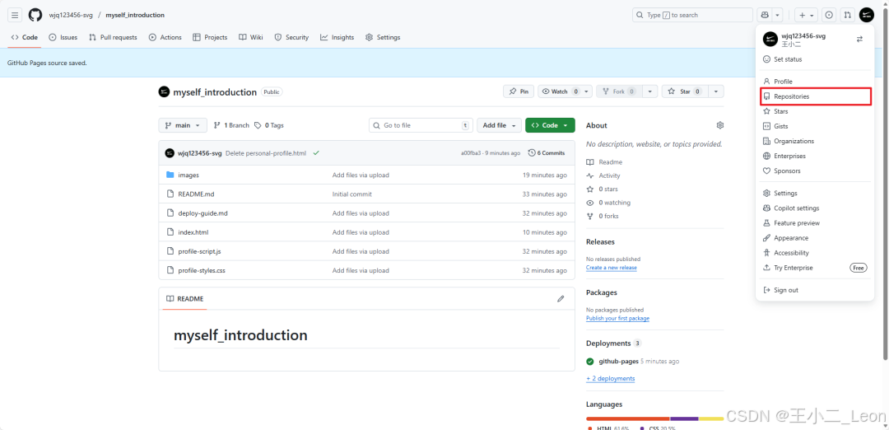The width and height of the screenshot is (889, 430).
Task: Expand the dropdown arrow next to Fork
Action: 651,91
